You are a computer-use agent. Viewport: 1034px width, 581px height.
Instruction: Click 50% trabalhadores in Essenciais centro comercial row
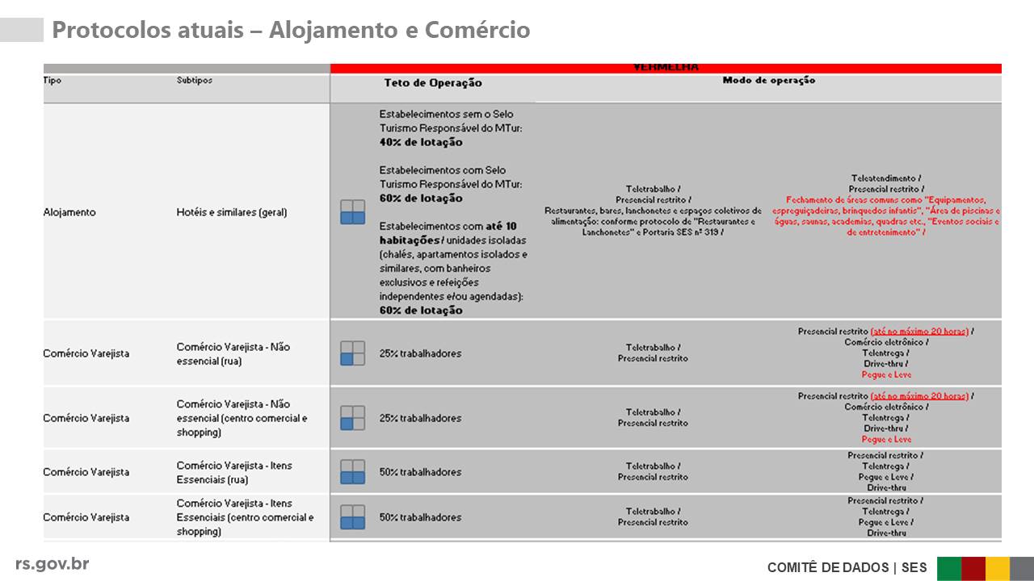pyautogui.click(x=420, y=517)
